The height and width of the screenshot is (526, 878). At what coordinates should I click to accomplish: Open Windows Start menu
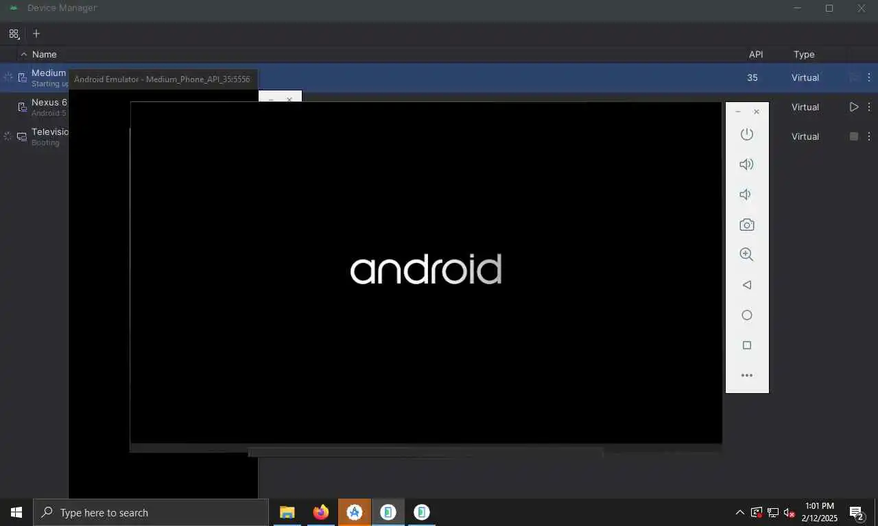[x=16, y=512]
